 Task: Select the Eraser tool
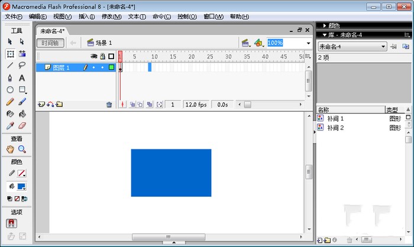[22, 125]
